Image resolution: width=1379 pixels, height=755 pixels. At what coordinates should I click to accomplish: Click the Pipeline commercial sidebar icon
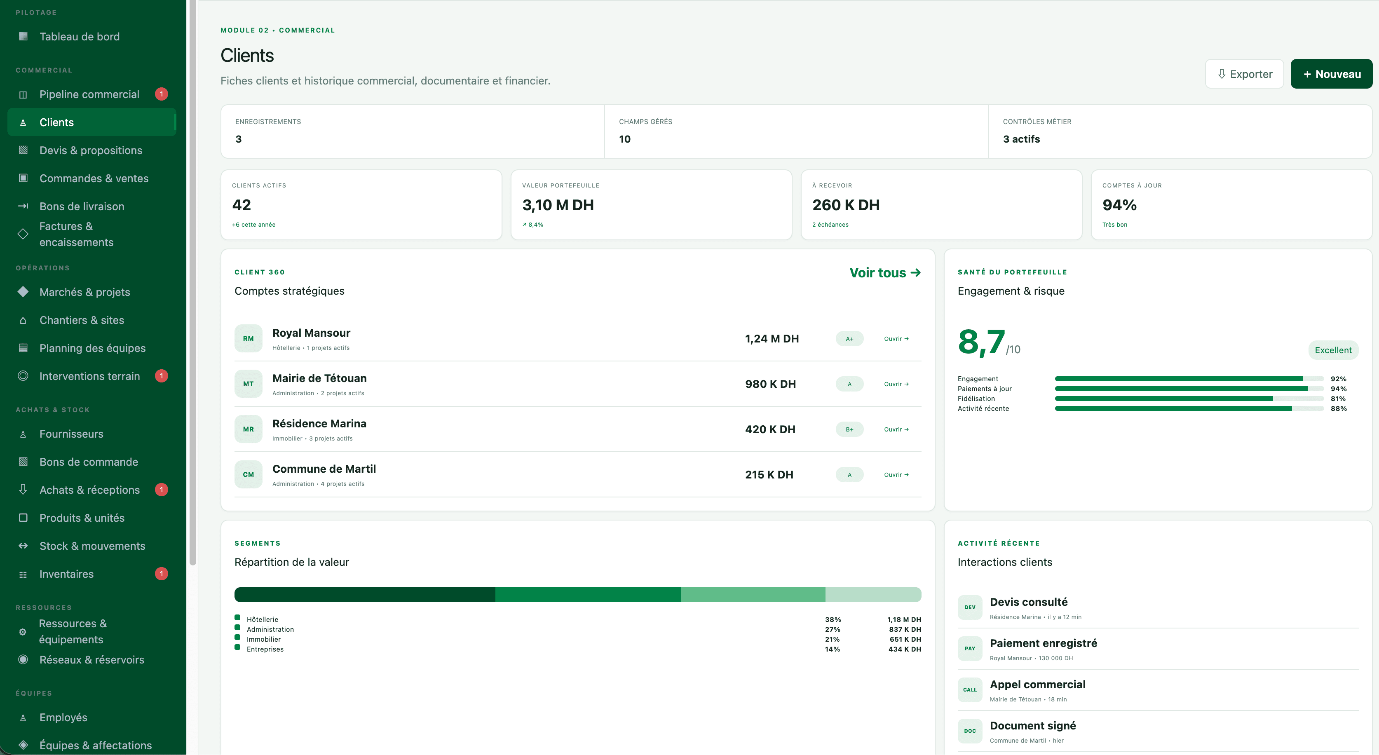point(23,94)
